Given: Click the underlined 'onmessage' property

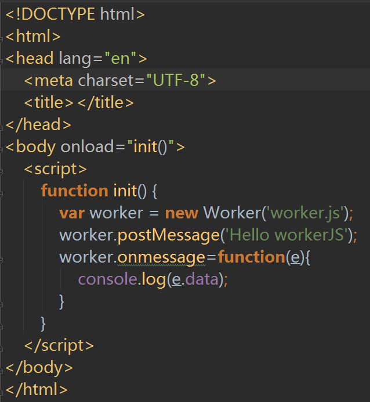Looking at the screenshot, I should pyautogui.click(x=161, y=258).
